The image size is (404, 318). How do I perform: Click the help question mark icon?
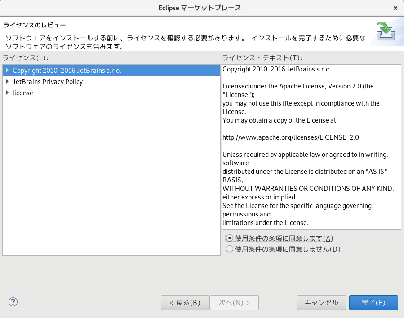[x=13, y=302]
